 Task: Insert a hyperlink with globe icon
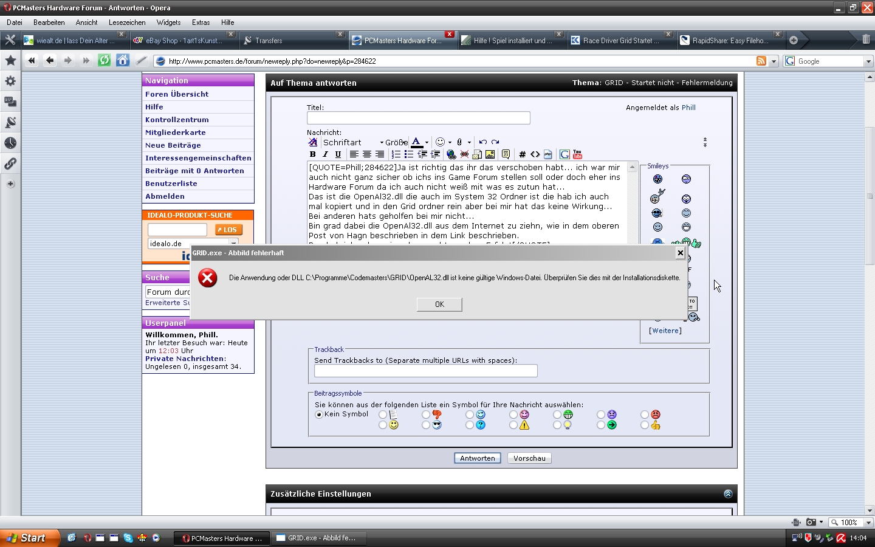point(451,154)
